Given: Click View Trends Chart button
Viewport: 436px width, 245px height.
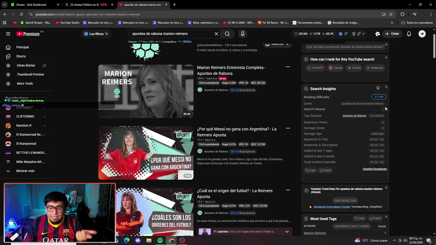Looking at the screenshot, I should [x=345, y=200].
